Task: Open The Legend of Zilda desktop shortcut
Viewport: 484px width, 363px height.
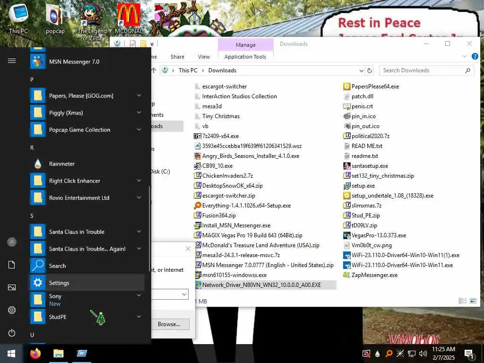Action: click(92, 22)
